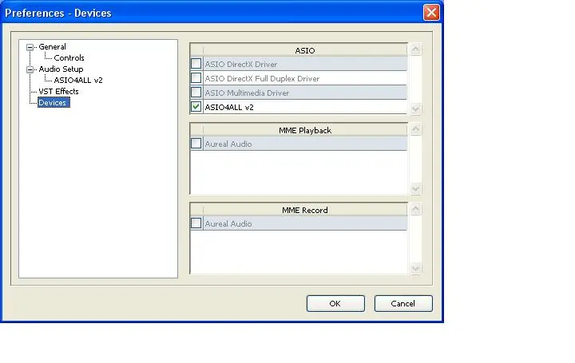Click the MME Playback scroll-up arrow
Screen dimensions: 575x363
[x=415, y=129]
